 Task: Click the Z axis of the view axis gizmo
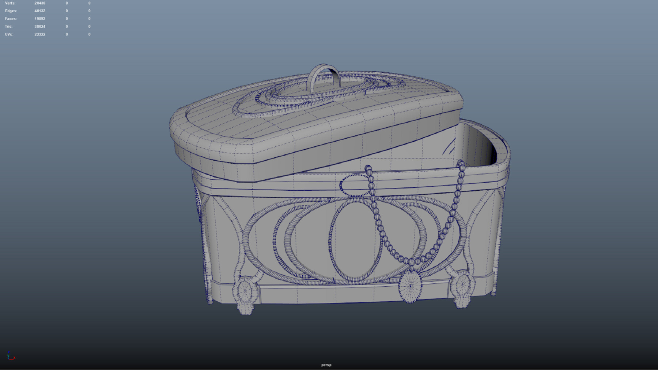click(9, 352)
